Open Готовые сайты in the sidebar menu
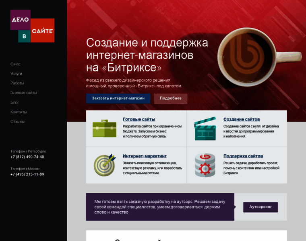306x241 pixels. [x=24, y=93]
